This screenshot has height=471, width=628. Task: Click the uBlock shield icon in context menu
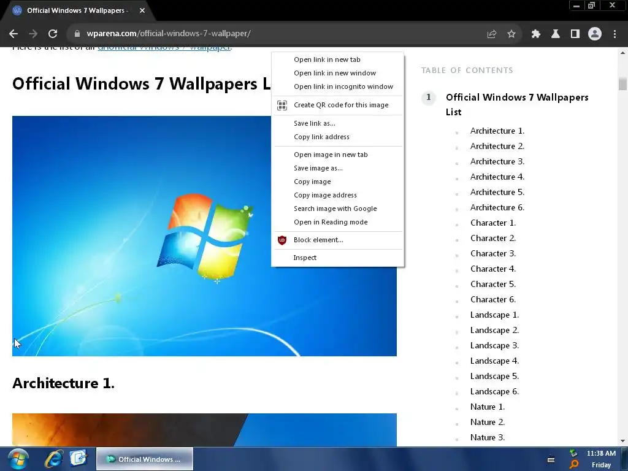point(282,240)
